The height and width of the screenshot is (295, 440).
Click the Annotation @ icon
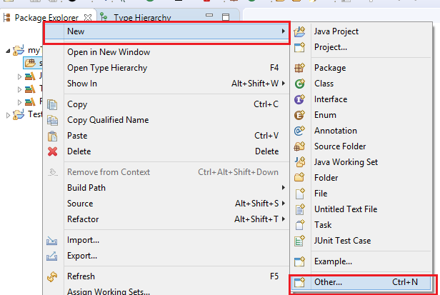[300, 131]
